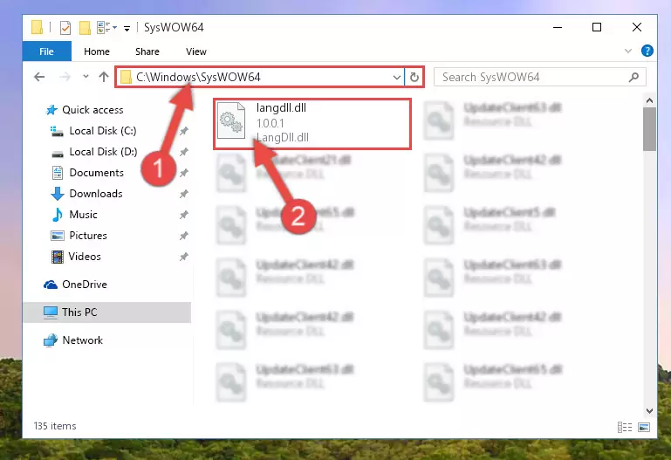Click the pin icon next to Local Disk (C:)
Viewport: 671px width, 460px height.
tap(184, 131)
